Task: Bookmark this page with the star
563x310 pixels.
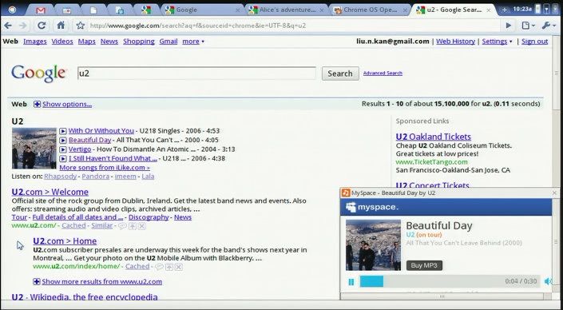Action: 80,26
